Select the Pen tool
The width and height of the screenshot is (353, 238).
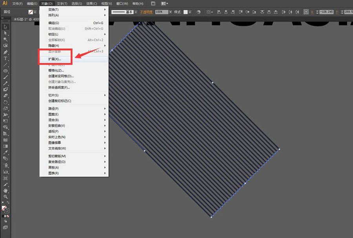point(5,52)
